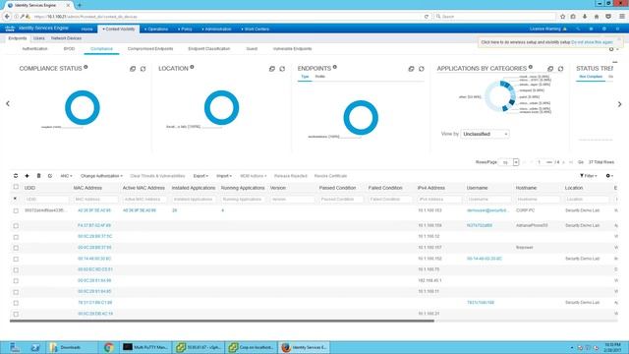Open the table Filter dropdown
629x354 pixels.
point(589,176)
